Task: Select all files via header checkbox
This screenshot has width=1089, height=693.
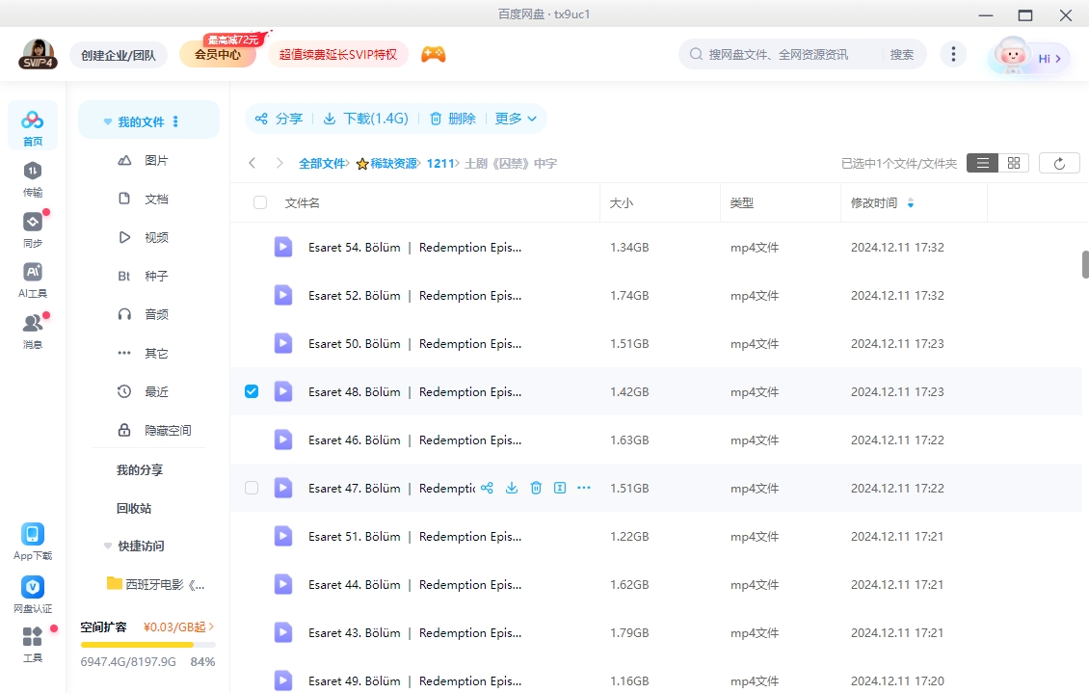Action: point(259,202)
